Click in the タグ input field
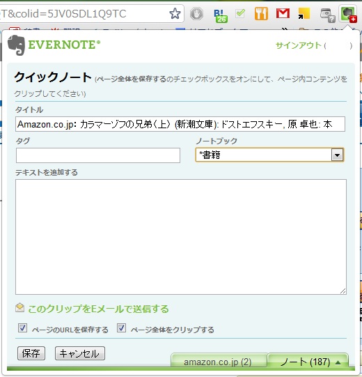 coord(98,155)
